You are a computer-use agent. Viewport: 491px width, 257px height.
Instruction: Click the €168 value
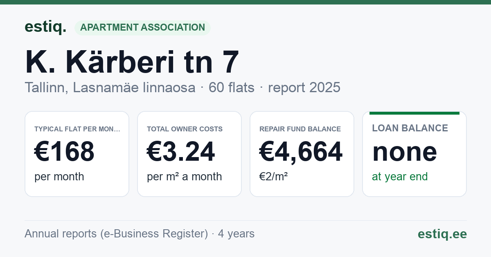click(x=64, y=152)
